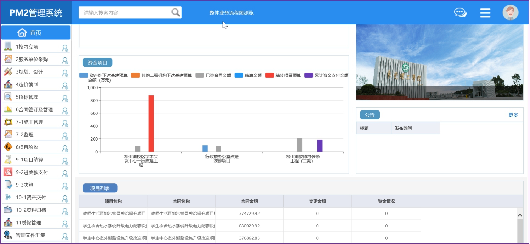
Task: Click the user avatar icon
Action: click(510, 13)
